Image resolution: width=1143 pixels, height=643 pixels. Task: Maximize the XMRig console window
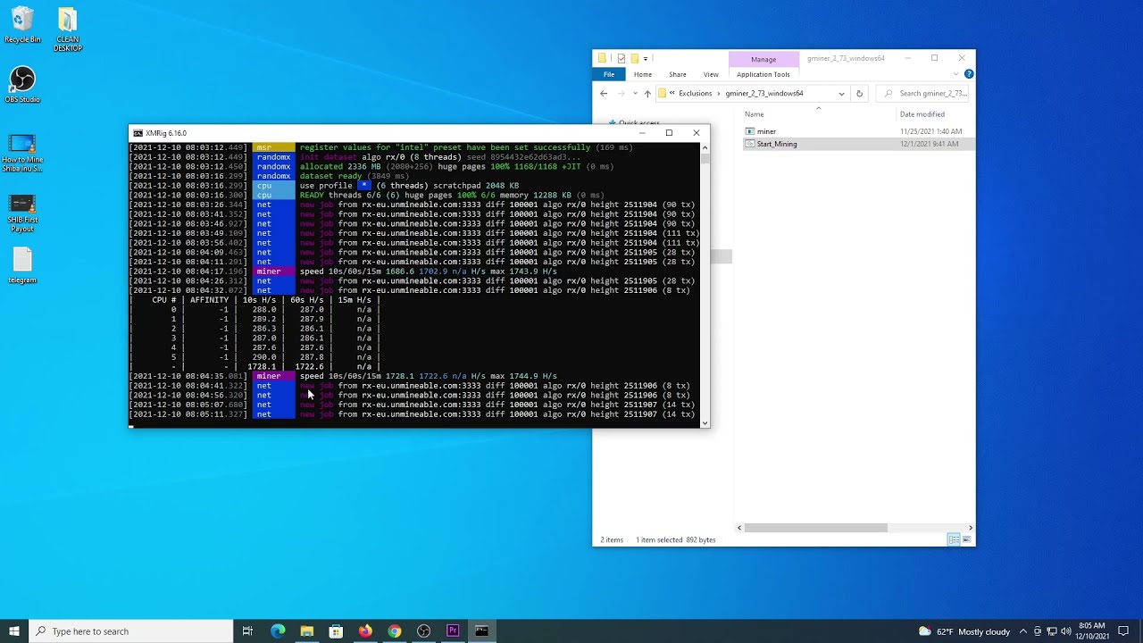669,133
